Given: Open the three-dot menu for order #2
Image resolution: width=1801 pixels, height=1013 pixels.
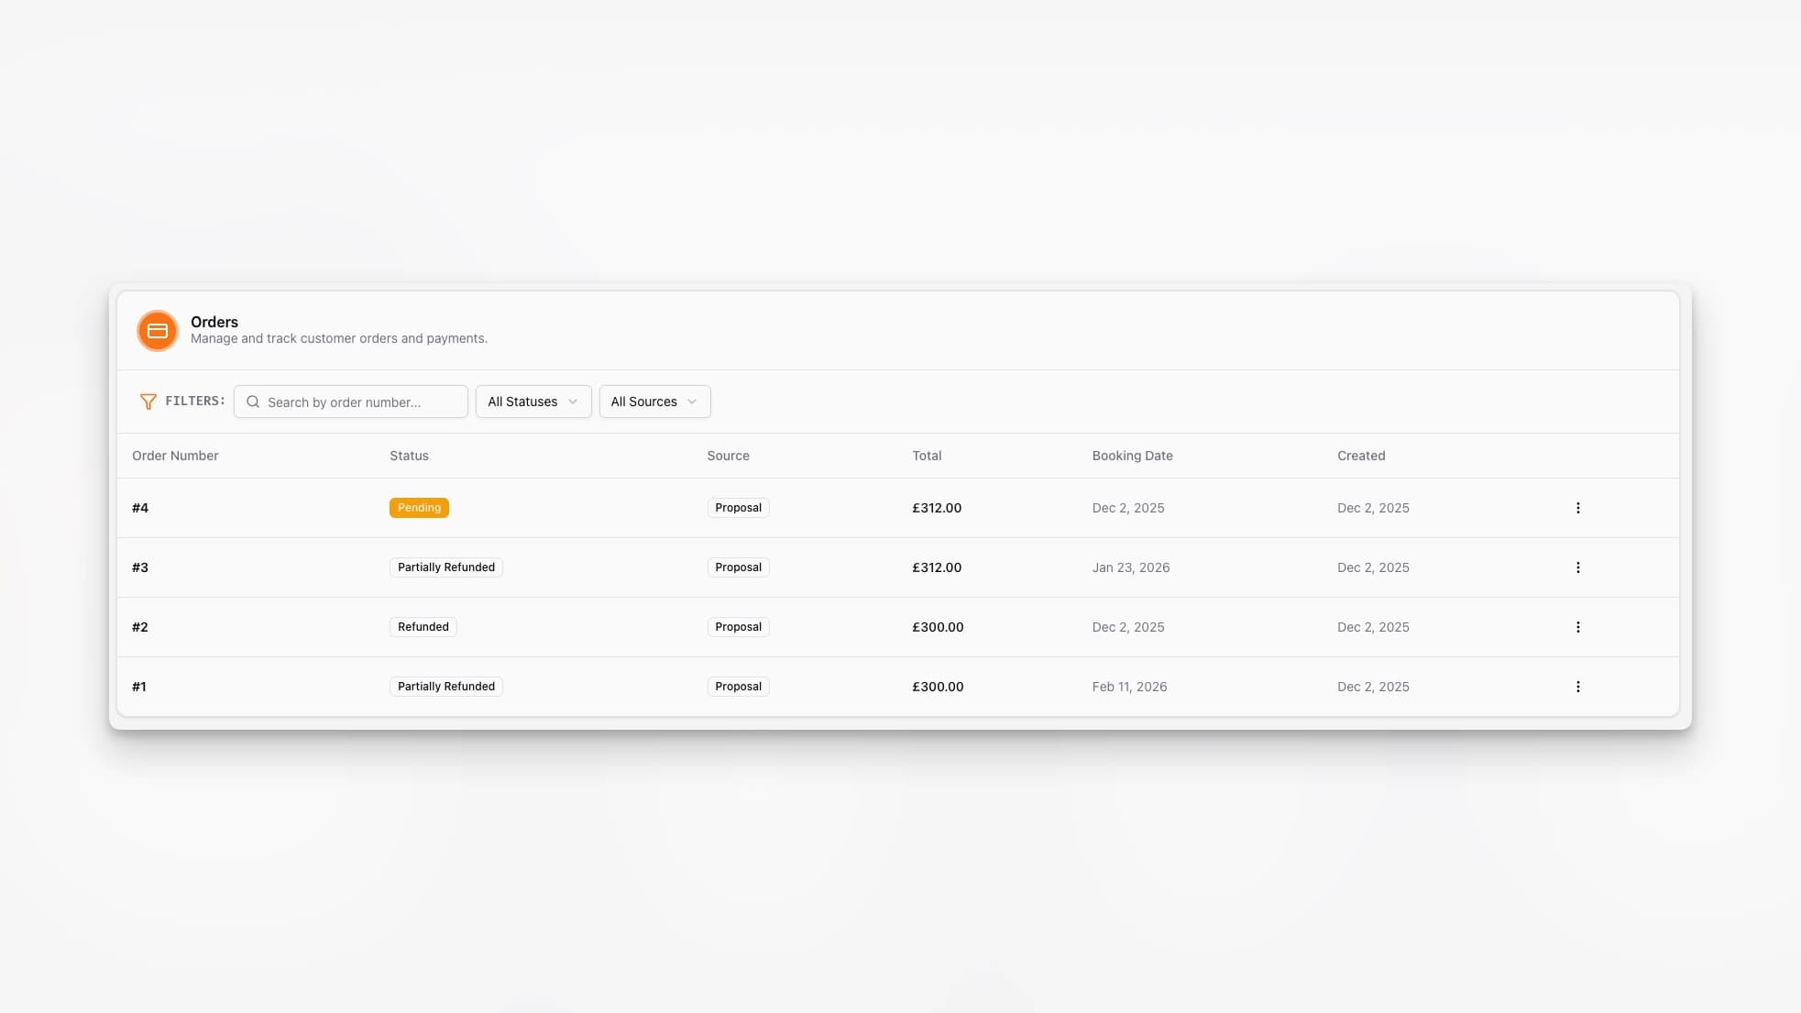Looking at the screenshot, I should pyautogui.click(x=1577, y=627).
